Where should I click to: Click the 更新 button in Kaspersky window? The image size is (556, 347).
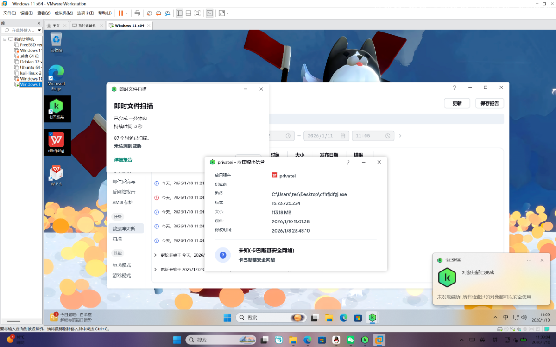click(457, 103)
